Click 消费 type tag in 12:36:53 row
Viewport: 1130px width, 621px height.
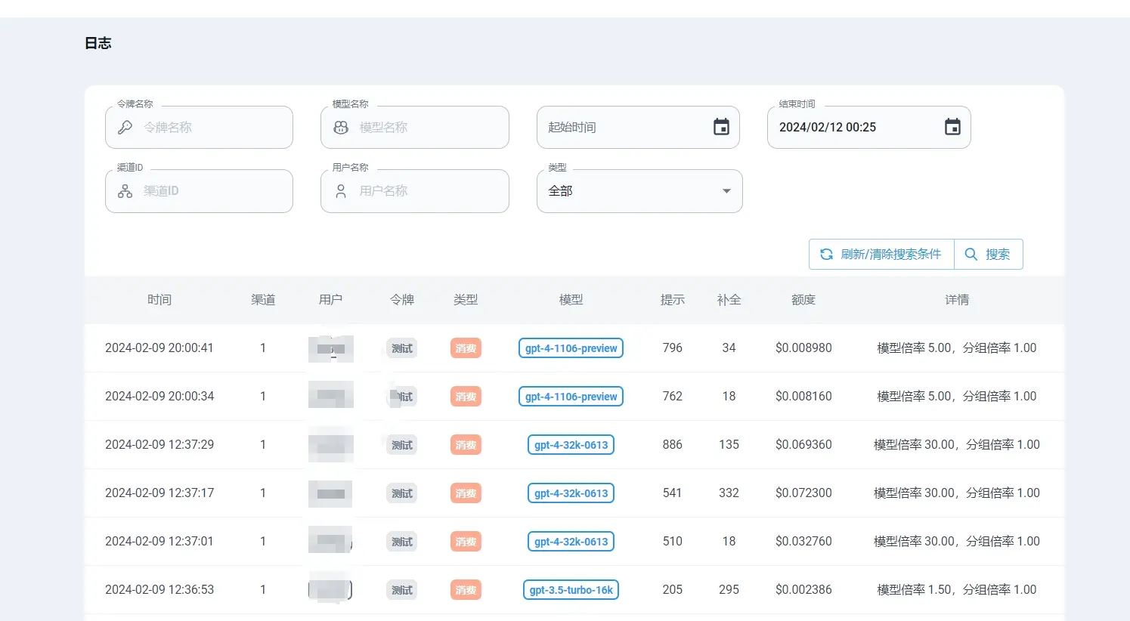click(x=466, y=590)
